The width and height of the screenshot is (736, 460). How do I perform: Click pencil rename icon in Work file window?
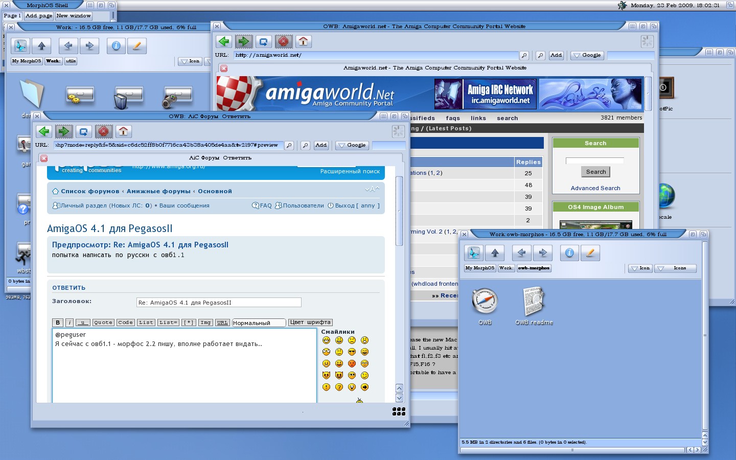[137, 46]
